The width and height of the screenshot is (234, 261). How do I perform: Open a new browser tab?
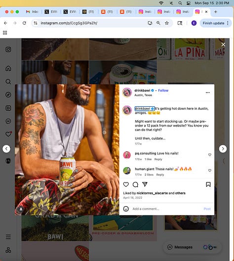(x=216, y=12)
